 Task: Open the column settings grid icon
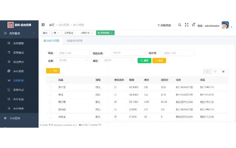(224, 72)
